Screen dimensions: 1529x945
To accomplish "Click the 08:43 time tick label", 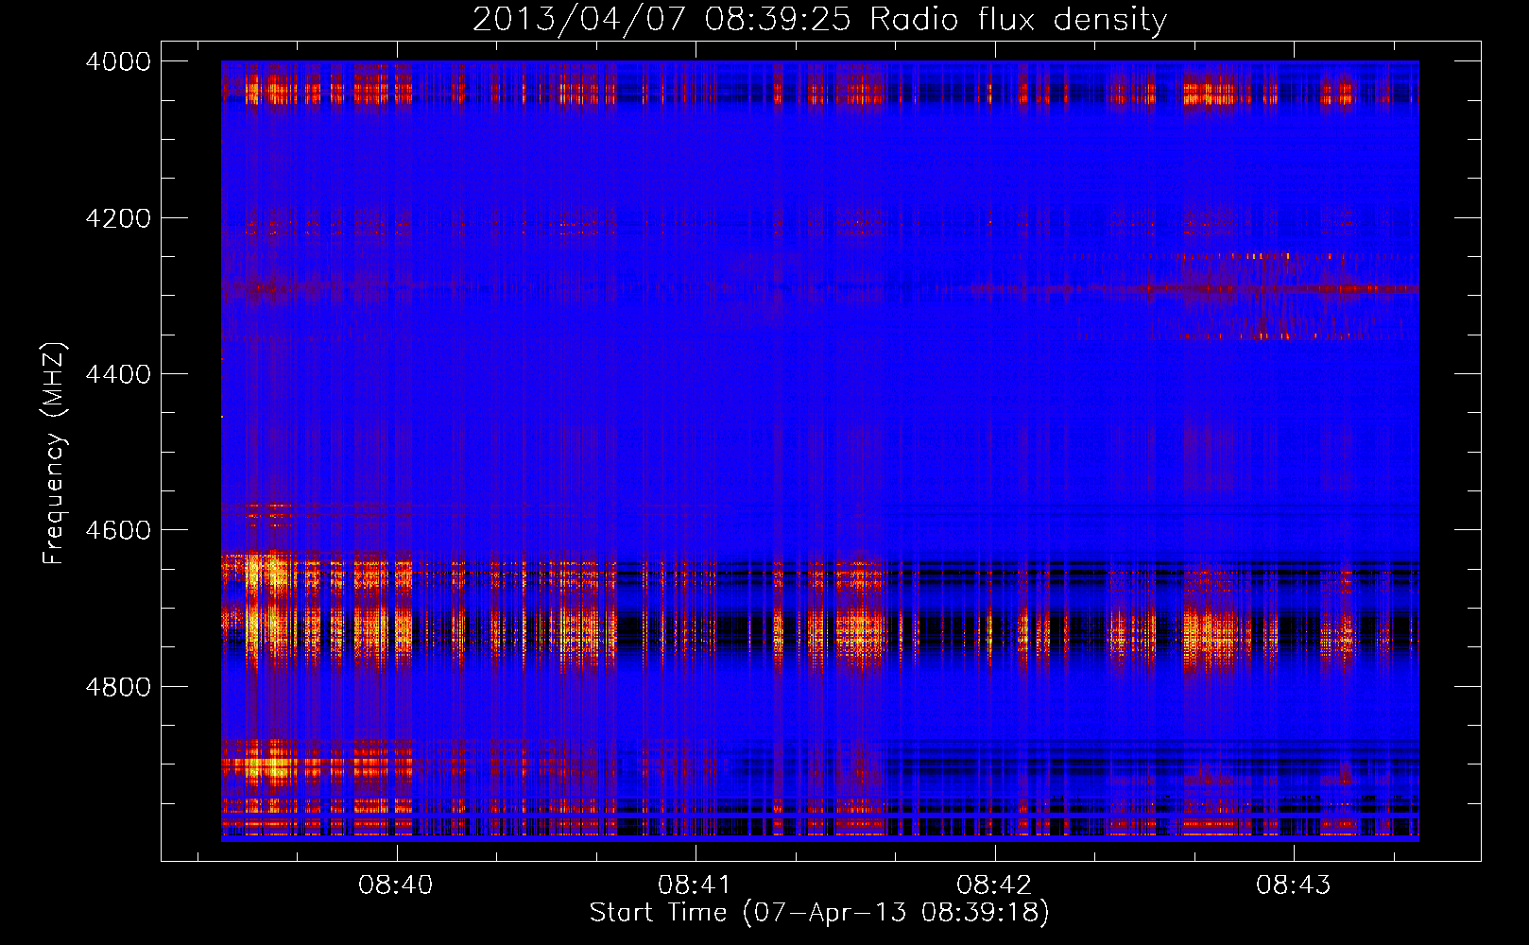I will 1293,885.
